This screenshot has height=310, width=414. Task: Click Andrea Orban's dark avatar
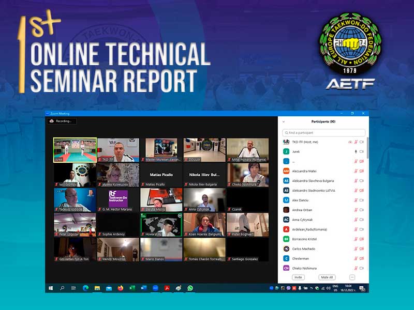pos(286,210)
